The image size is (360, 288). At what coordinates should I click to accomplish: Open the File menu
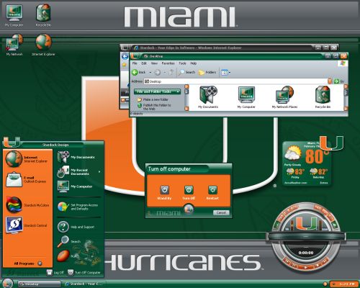coord(135,63)
